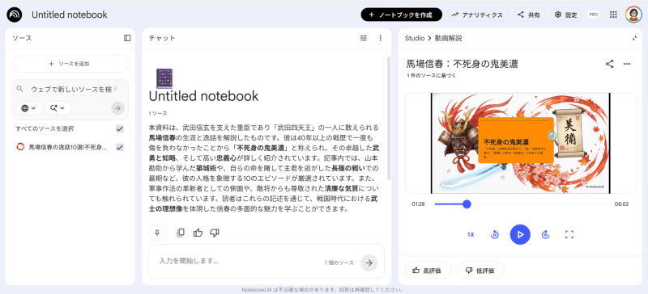This screenshot has width=648, height=294.
Task: Click the 08:02 total duration label
Action: [x=621, y=204]
